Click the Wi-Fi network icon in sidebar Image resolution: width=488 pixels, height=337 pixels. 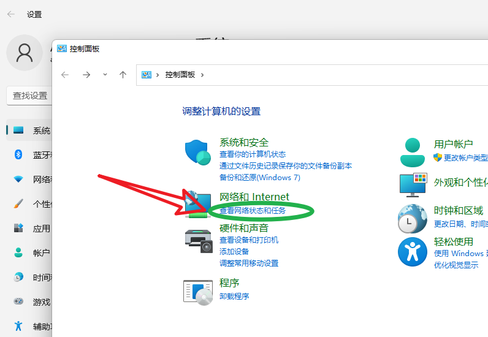pos(18,180)
